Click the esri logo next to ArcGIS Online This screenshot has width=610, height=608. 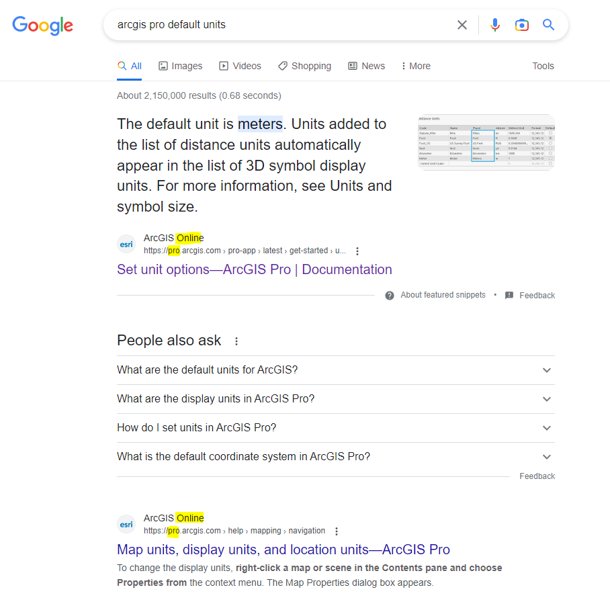tap(126, 244)
